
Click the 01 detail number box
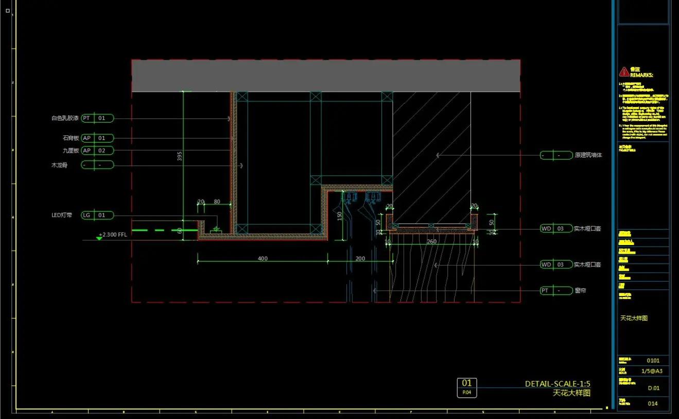coord(467,383)
